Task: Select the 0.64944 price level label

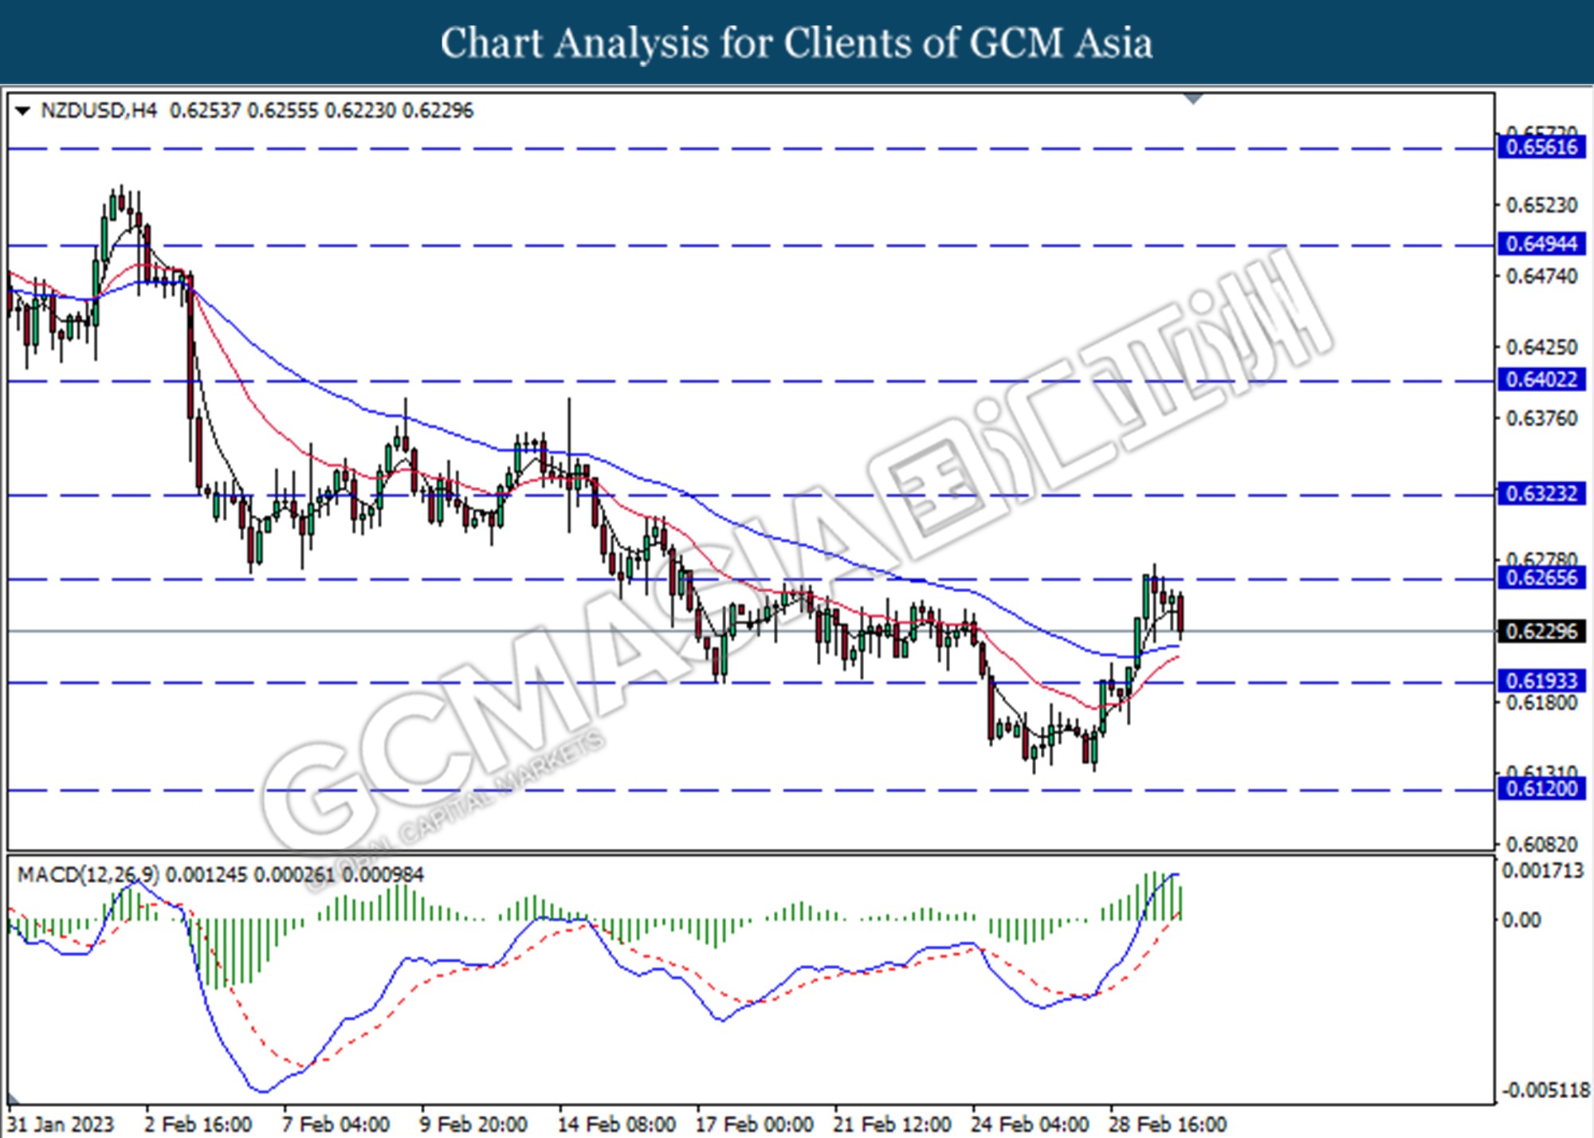Action: point(1542,244)
